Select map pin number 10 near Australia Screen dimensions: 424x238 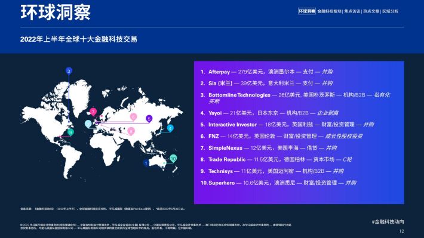[x=173, y=159]
